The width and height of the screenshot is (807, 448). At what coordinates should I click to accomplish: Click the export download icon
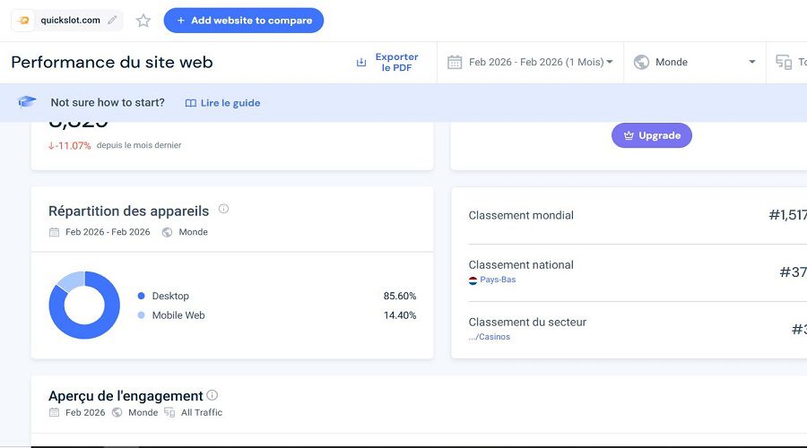361,62
